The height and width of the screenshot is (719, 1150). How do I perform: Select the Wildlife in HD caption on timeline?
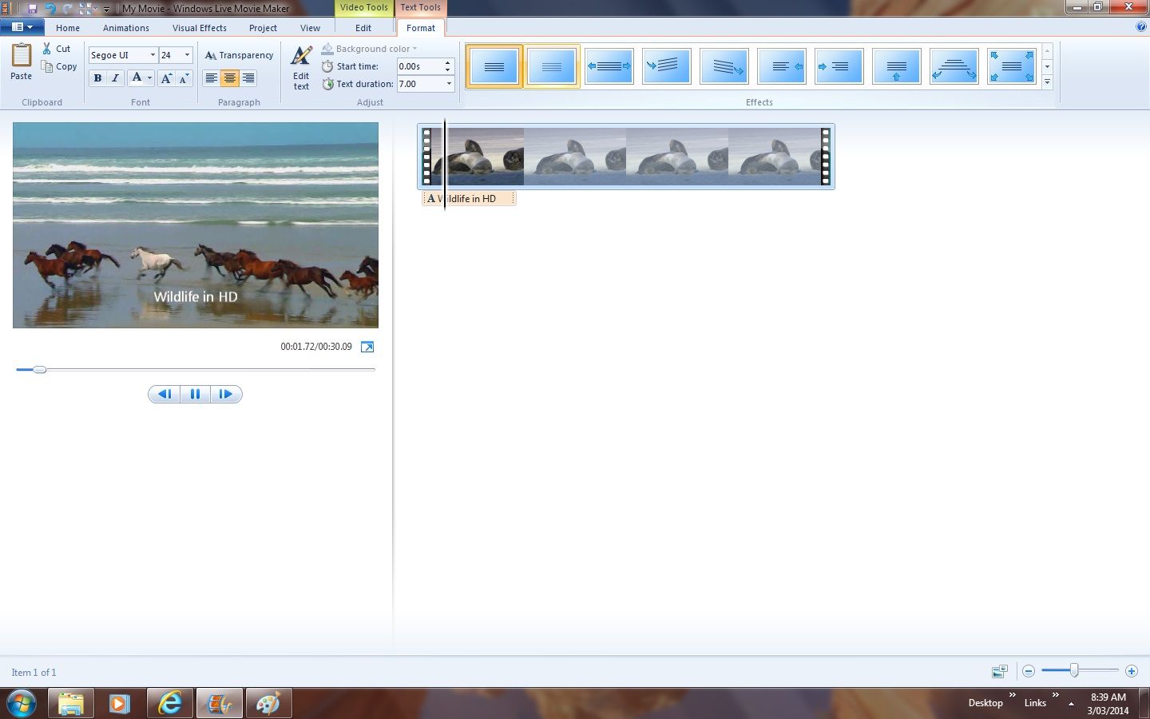point(473,199)
